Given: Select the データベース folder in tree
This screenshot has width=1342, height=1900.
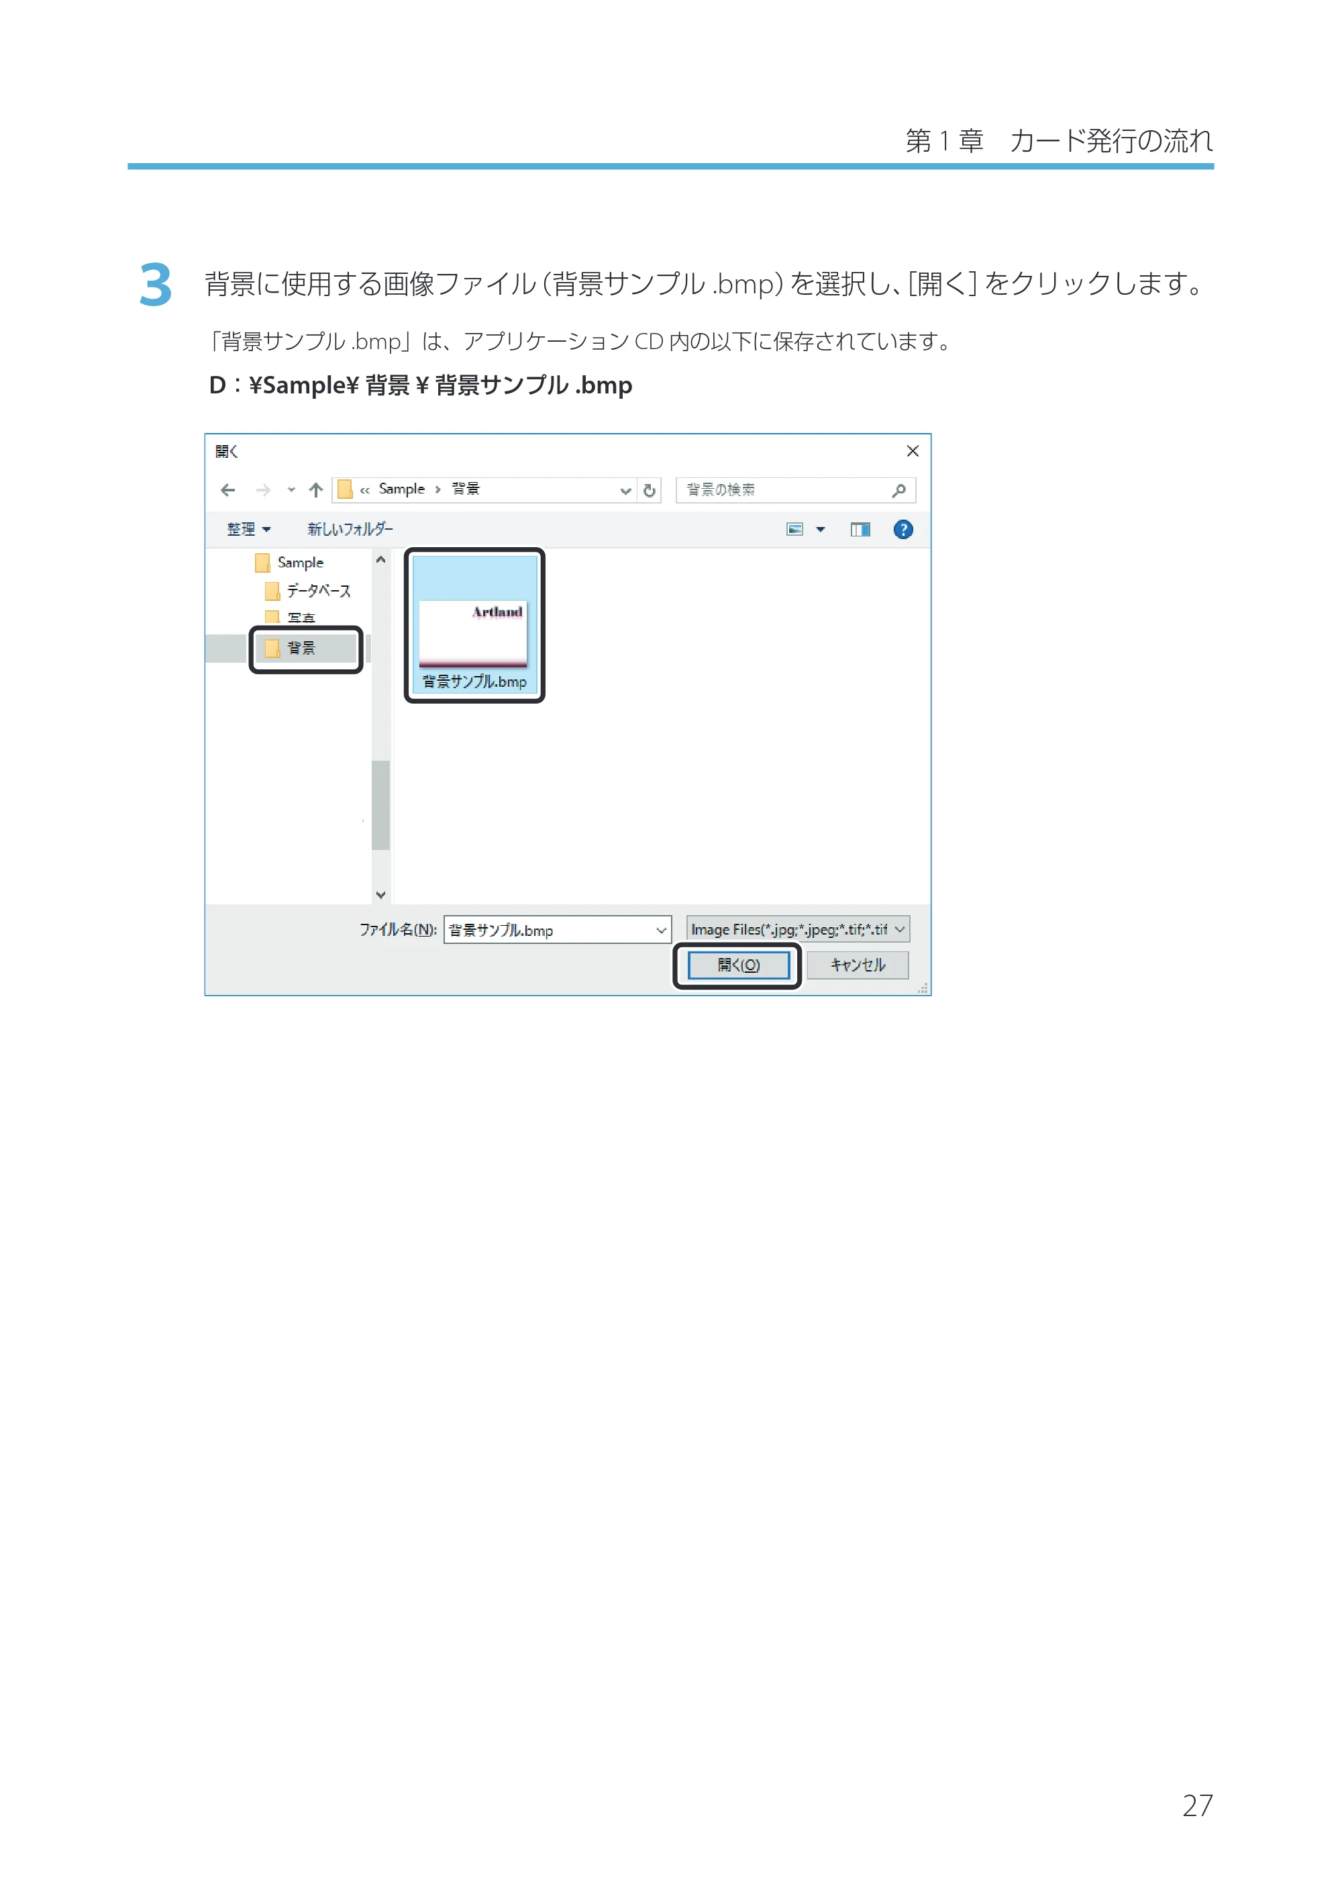Looking at the screenshot, I should pos(307,591).
